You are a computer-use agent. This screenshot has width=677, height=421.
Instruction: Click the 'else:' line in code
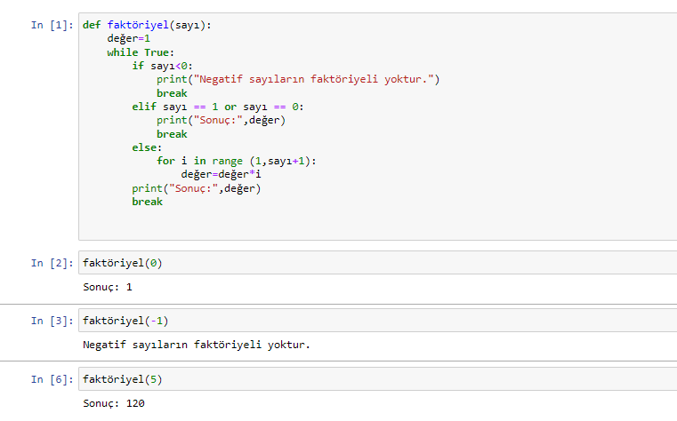click(147, 147)
